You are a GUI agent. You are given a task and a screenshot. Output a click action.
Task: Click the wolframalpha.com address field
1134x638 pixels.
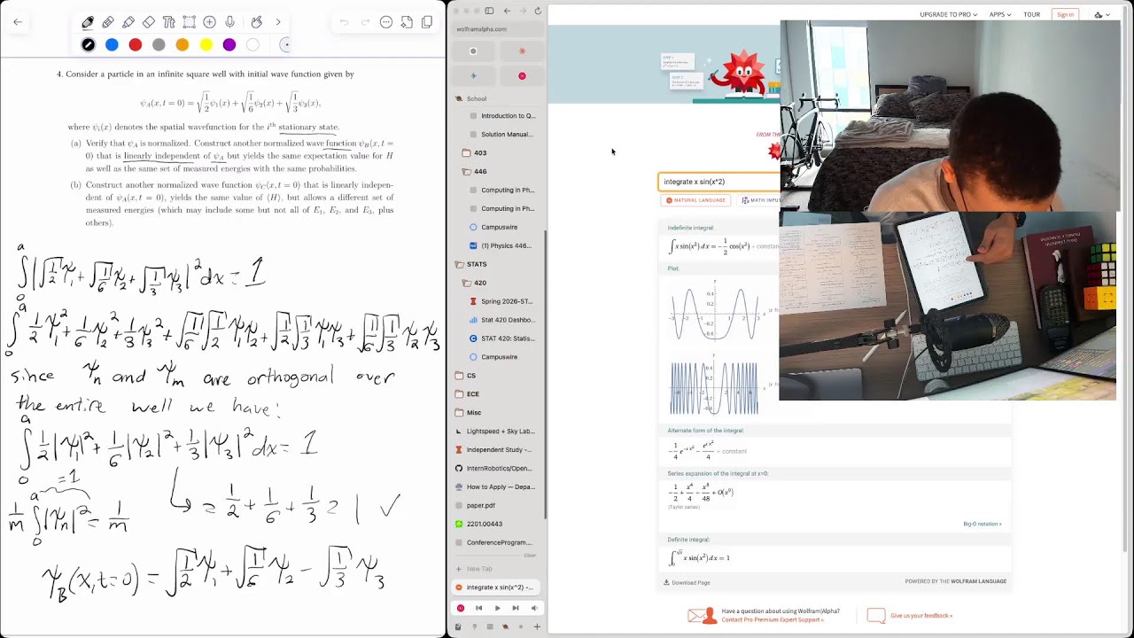point(497,29)
